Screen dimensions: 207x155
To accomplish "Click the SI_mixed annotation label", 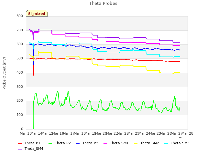I will coord(37,13).
